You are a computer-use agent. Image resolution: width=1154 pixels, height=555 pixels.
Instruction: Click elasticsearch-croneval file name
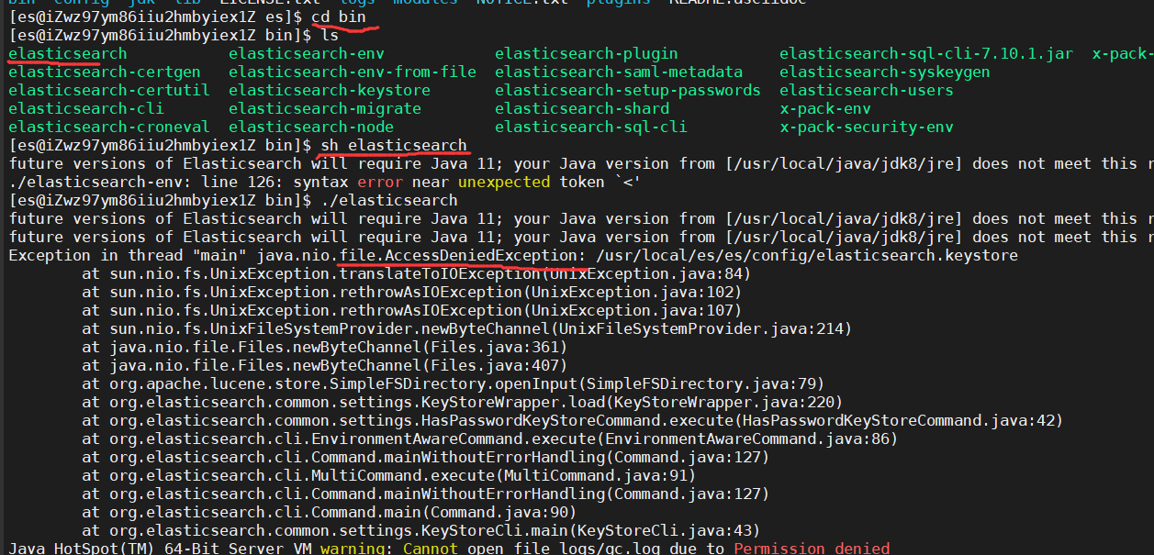pyautogui.click(x=109, y=127)
